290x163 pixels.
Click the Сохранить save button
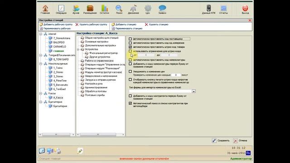coord(221,141)
